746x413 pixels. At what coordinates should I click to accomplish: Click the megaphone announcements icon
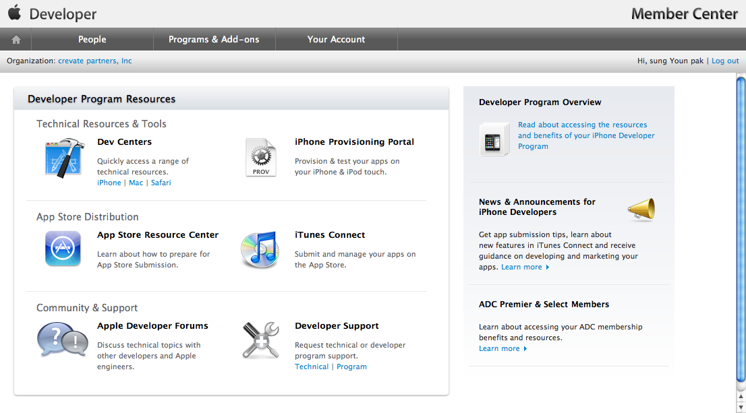641,210
